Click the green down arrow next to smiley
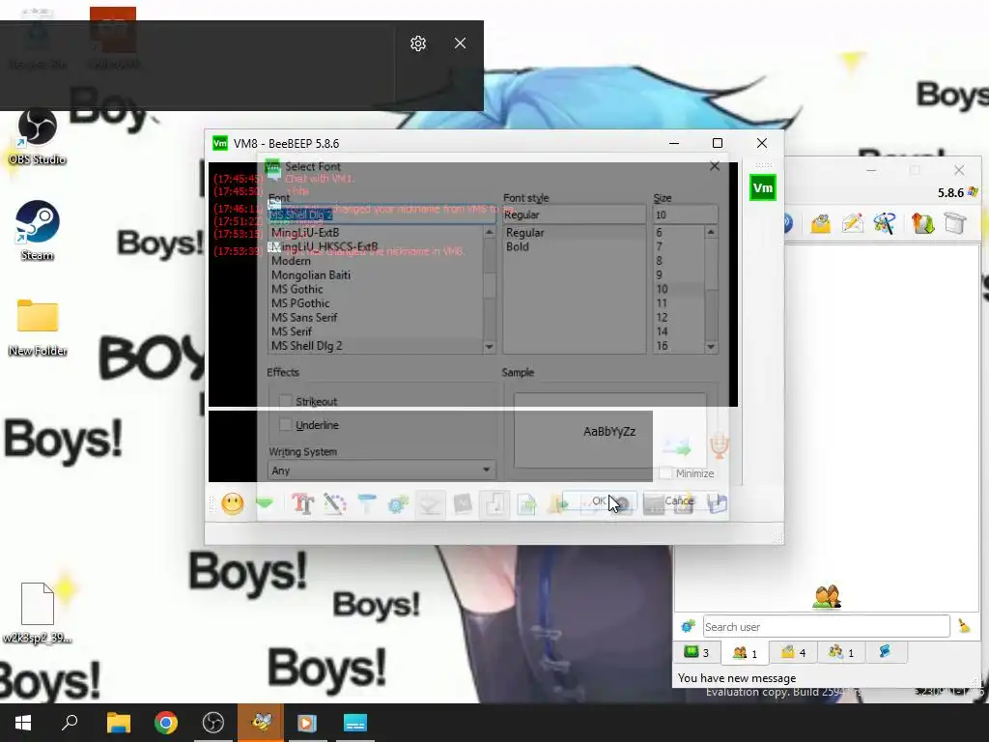The width and height of the screenshot is (989, 742). [x=265, y=503]
